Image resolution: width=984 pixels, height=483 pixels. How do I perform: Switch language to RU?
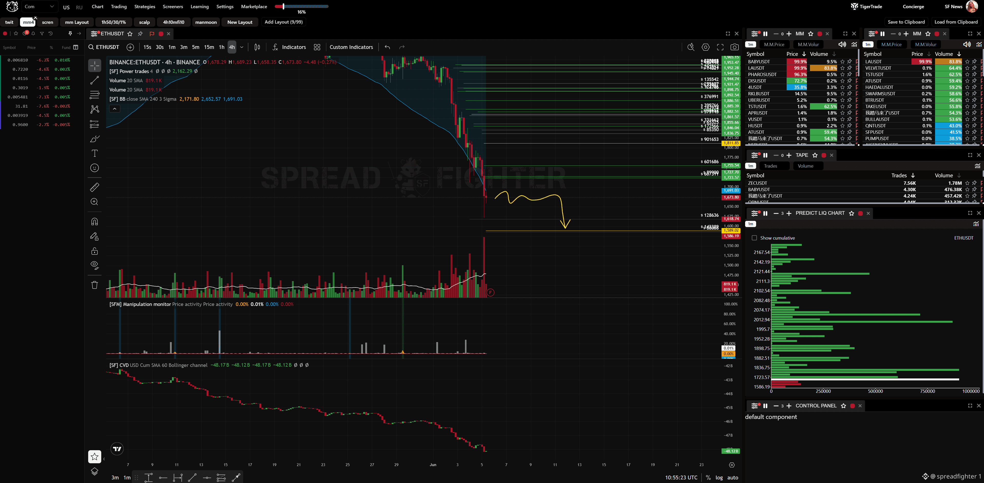[79, 7]
